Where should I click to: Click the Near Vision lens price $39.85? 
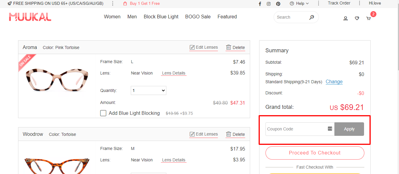click(238, 73)
